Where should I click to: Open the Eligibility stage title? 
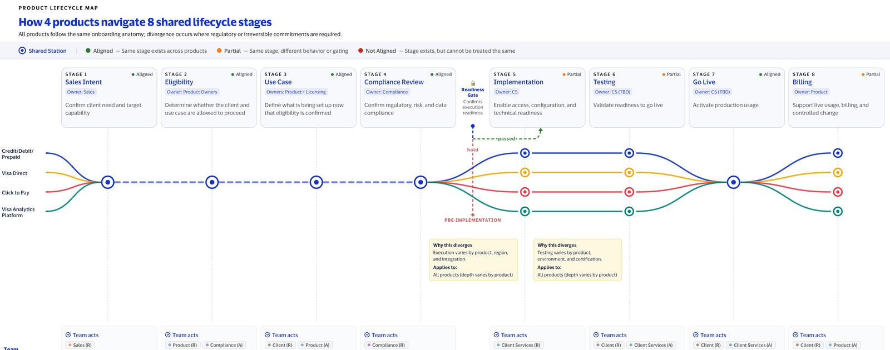click(179, 82)
